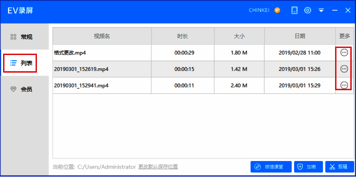Open more options for 20190301_152619.mp4
This screenshot has height=177, width=356.
click(344, 69)
